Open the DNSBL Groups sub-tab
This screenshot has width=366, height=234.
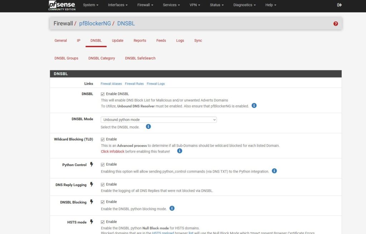pyautogui.click(x=66, y=58)
